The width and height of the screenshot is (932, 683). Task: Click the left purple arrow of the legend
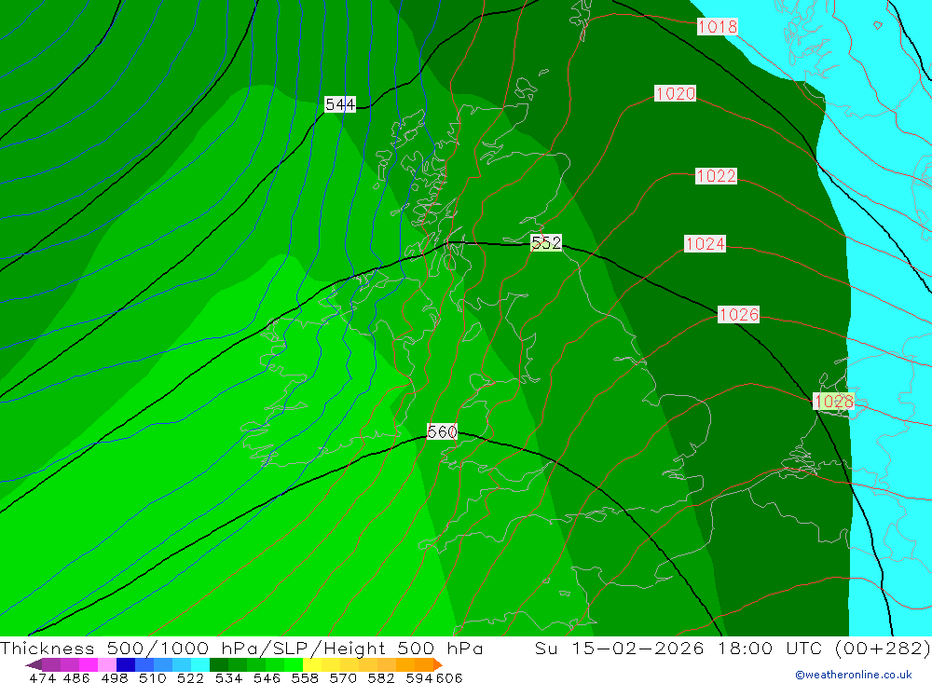34,664
